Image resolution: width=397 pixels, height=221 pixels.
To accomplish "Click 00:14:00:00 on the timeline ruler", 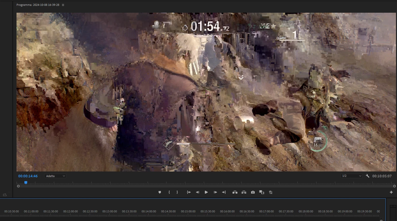I will click(x=149, y=211).
